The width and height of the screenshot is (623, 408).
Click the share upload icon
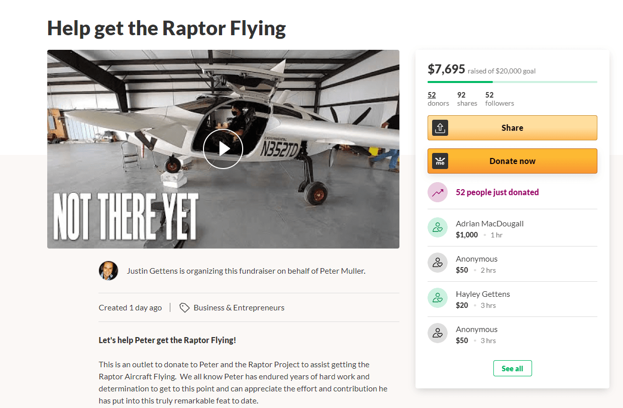tap(440, 128)
